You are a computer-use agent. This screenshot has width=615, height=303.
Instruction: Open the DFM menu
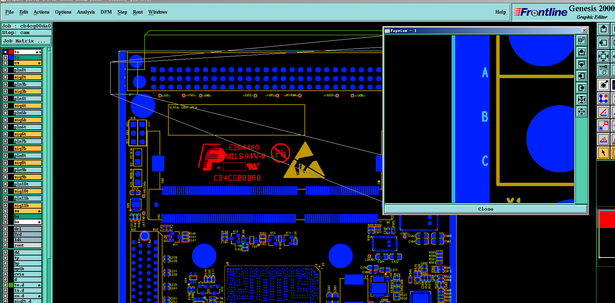coord(106,12)
